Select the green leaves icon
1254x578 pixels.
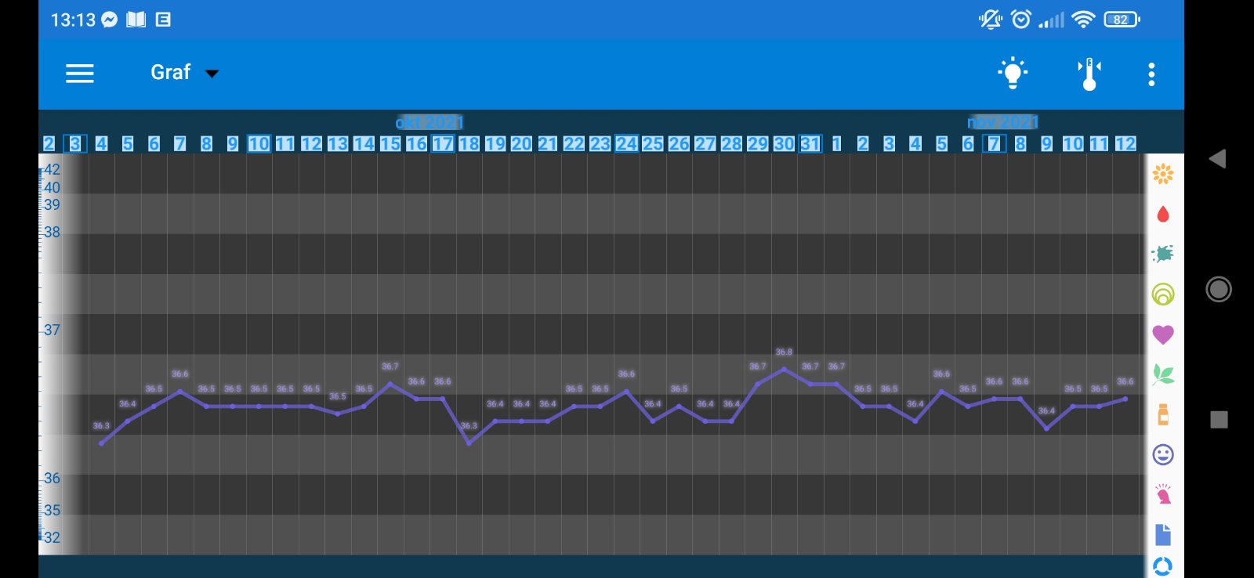click(1163, 374)
